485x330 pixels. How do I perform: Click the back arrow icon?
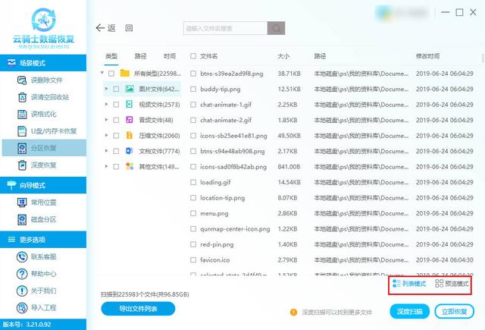click(x=100, y=28)
